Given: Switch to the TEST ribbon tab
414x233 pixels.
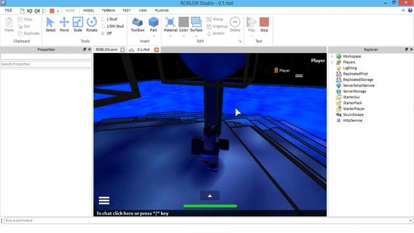Looking at the screenshot, I should (127, 10).
